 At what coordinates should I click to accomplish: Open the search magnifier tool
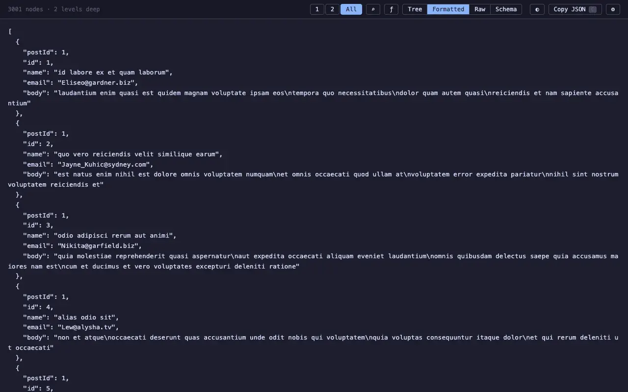pyautogui.click(x=373, y=9)
